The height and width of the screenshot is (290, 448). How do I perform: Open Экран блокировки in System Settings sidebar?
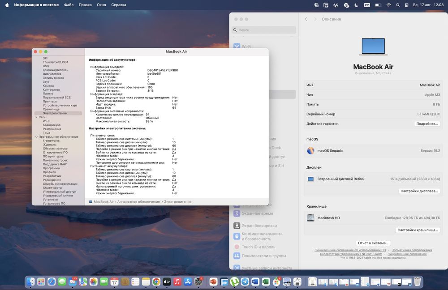pos(259,226)
